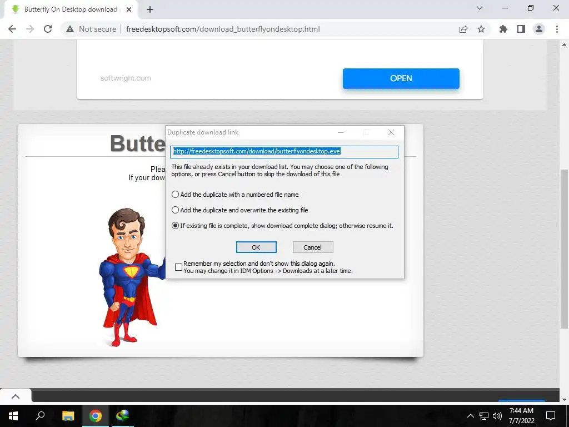569x427 pixels.
Task: Reload the current page
Action: [x=48, y=29]
